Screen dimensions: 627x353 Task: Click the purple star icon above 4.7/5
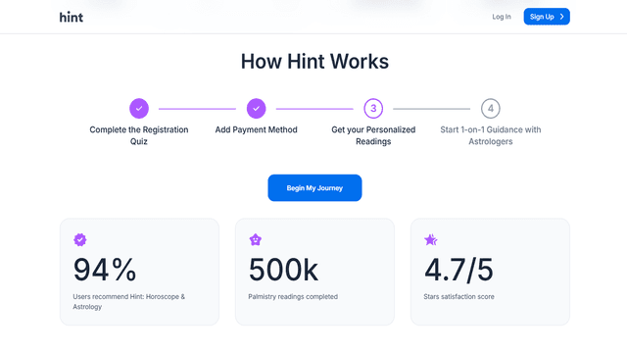(x=431, y=239)
